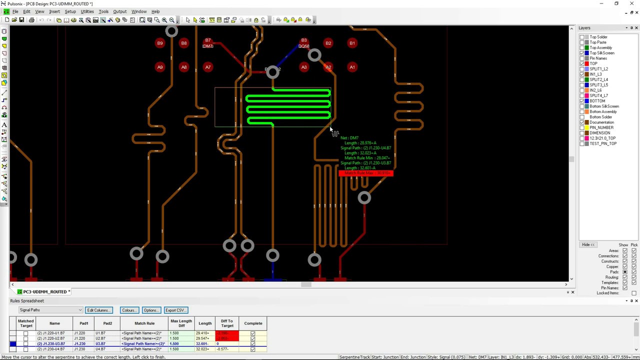Click the Max Length Diff column header
This screenshot has width=640, height=360.
pyautogui.click(x=181, y=323)
